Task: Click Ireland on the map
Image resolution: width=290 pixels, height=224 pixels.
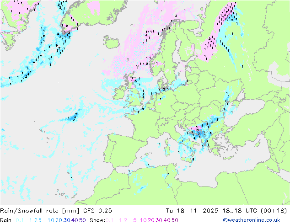Action: [x=119, y=93]
